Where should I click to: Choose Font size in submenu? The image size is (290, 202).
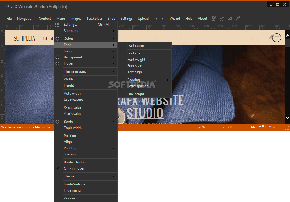tap(145, 53)
